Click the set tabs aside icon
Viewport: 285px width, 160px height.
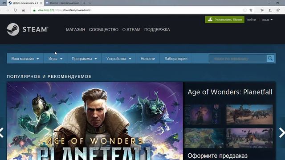coord(4,3)
